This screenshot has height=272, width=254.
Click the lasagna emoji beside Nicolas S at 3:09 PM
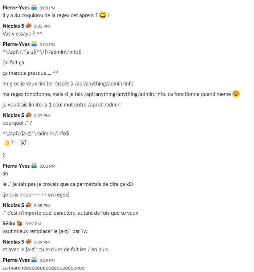coord(29,242)
